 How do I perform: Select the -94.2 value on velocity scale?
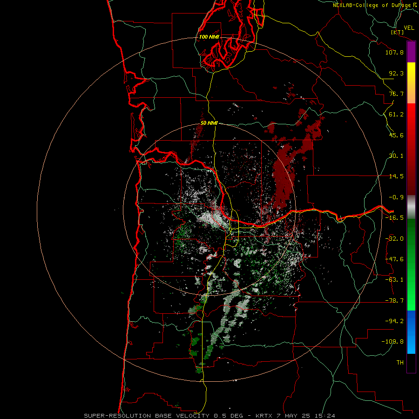(x=394, y=321)
